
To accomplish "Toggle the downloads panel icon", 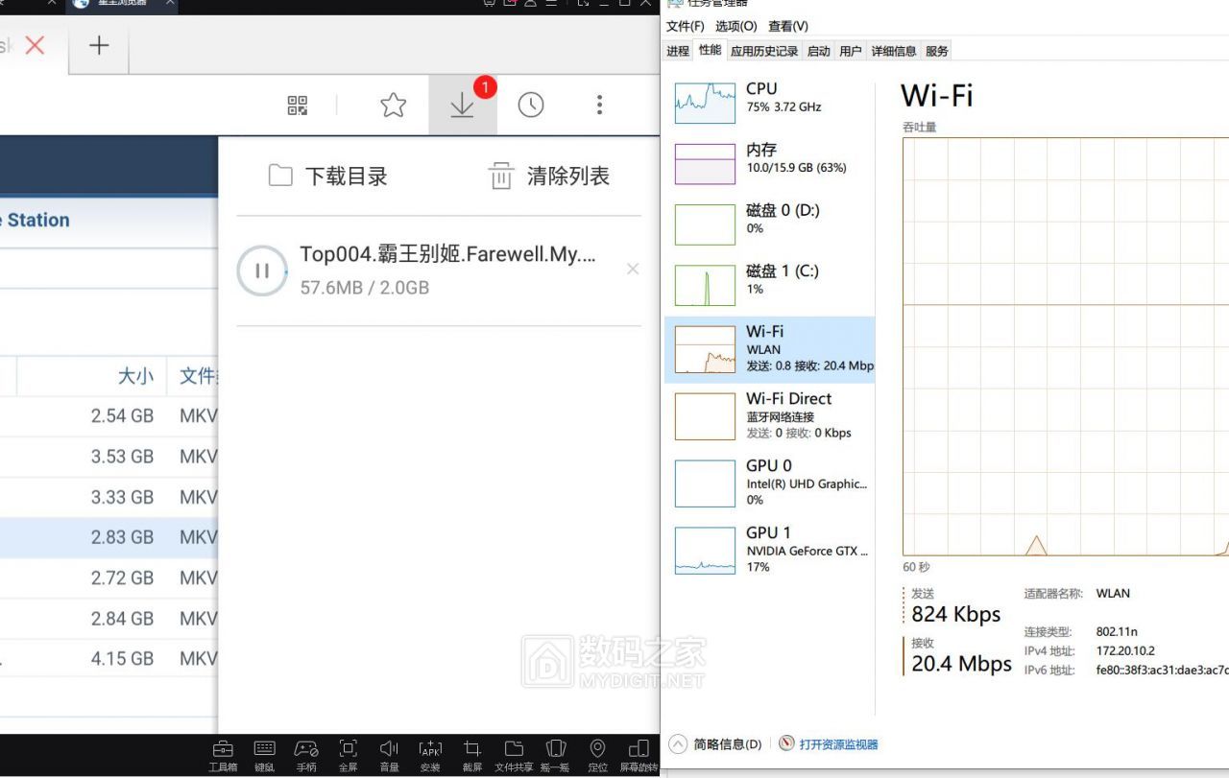I will pyautogui.click(x=463, y=105).
